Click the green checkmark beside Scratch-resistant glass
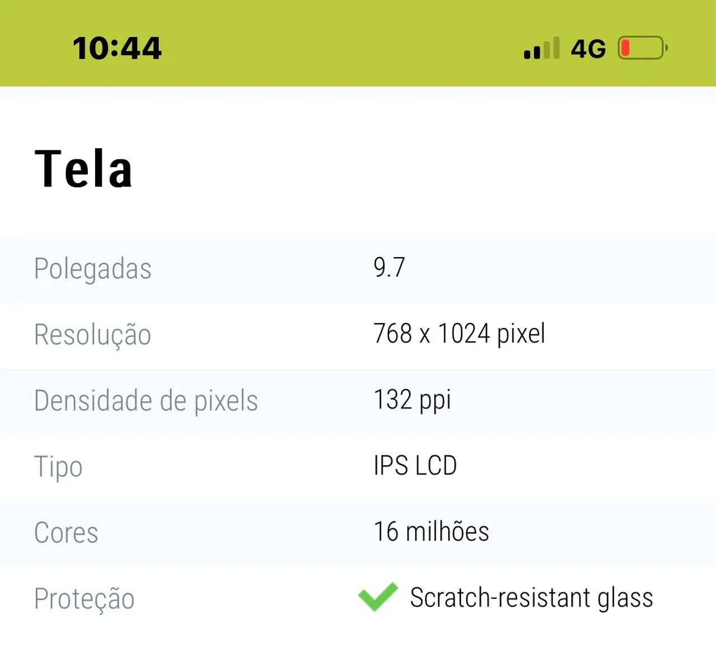This screenshot has width=716, height=665. (x=378, y=596)
